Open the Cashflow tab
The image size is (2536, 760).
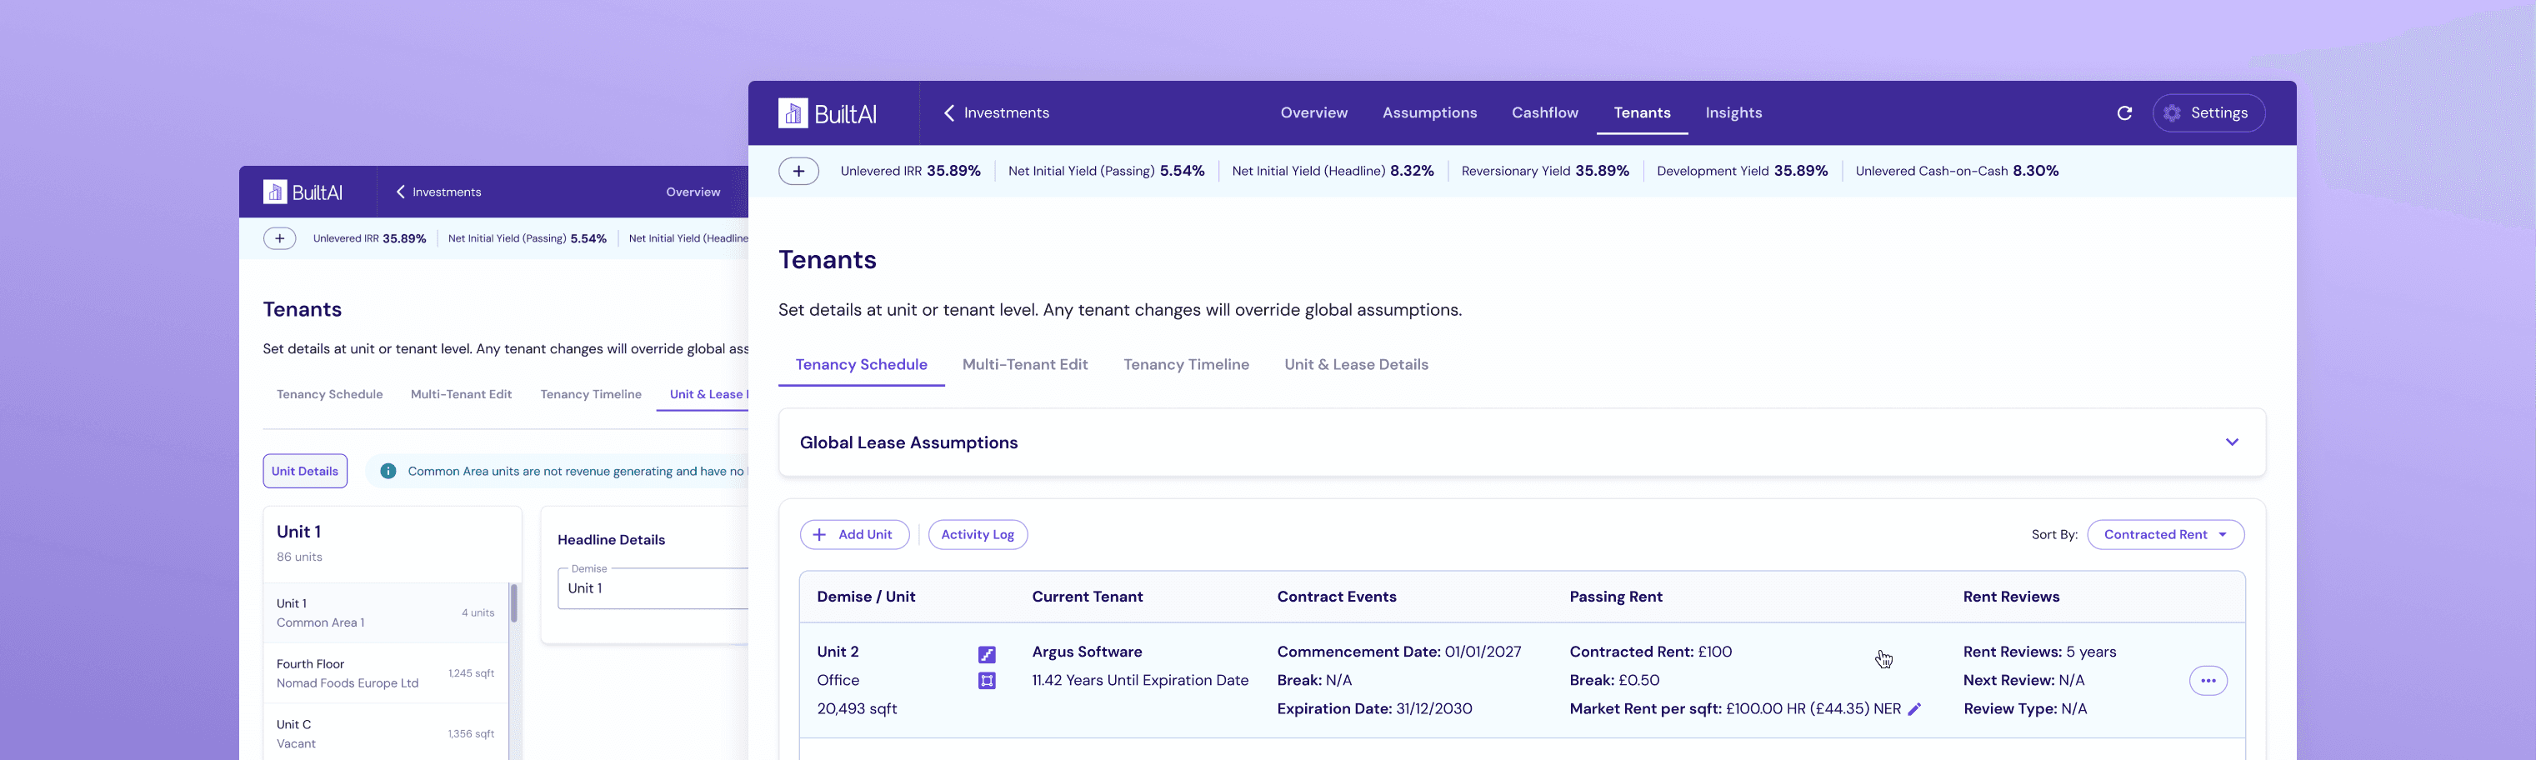pos(1544,113)
